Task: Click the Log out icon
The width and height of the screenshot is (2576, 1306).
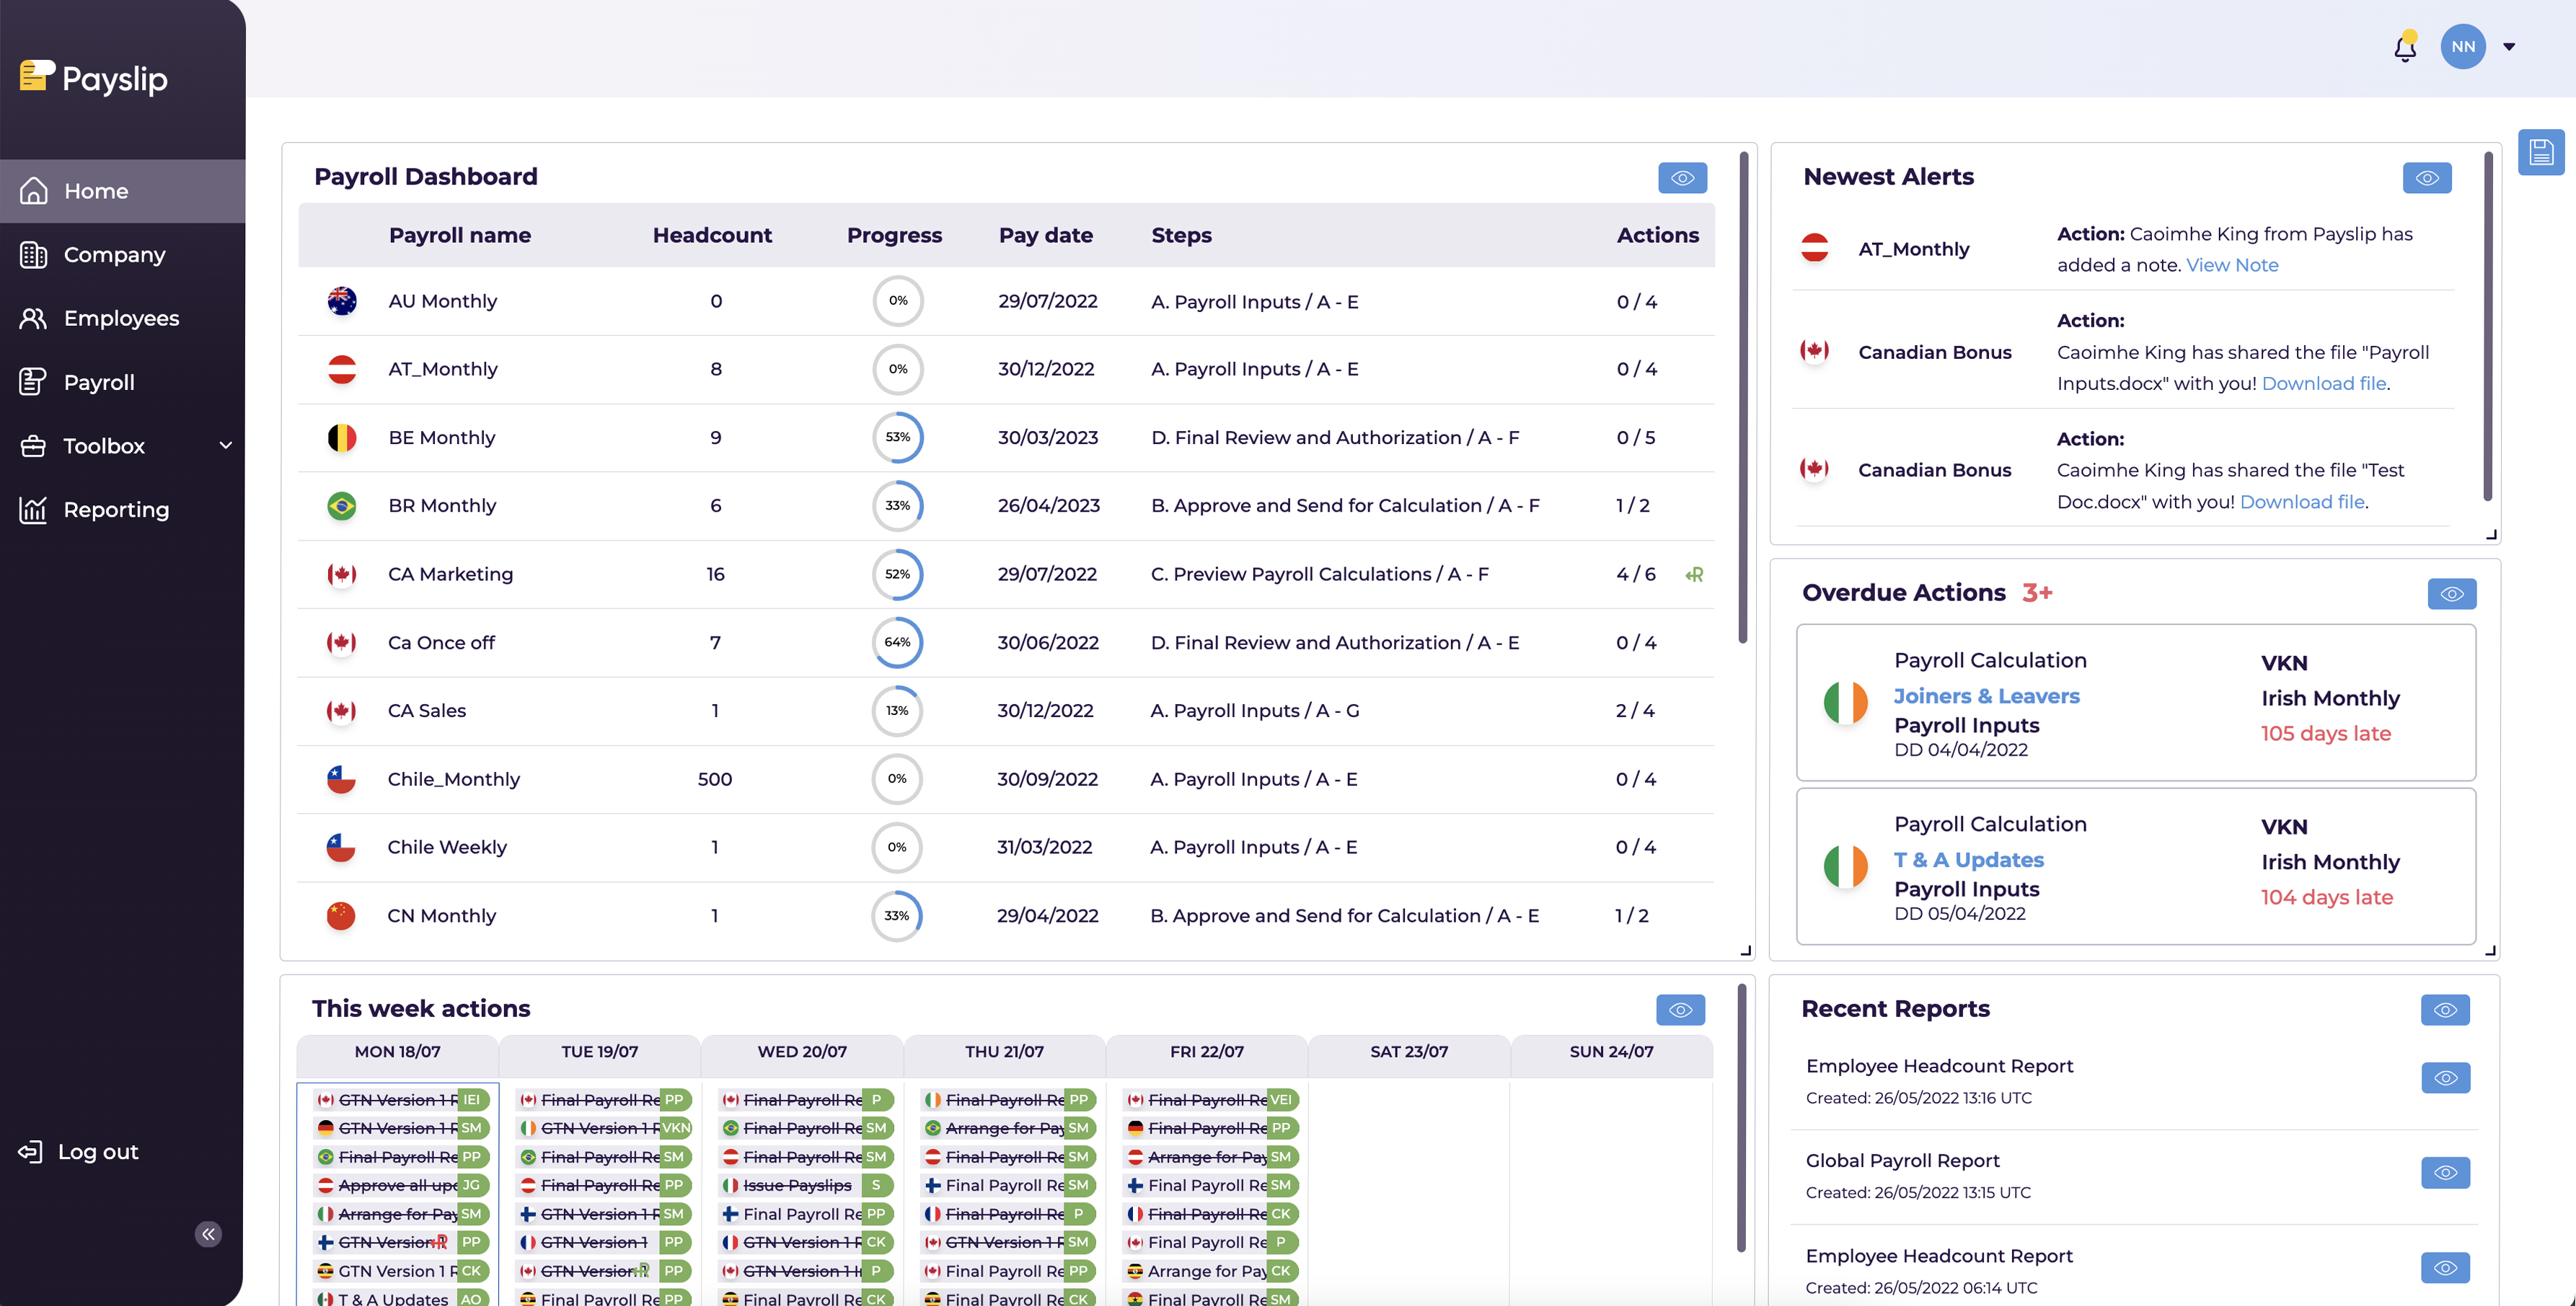Action: point(31,1152)
